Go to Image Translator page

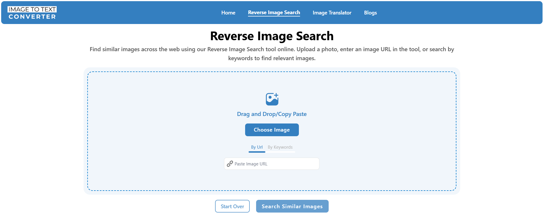pyautogui.click(x=332, y=13)
